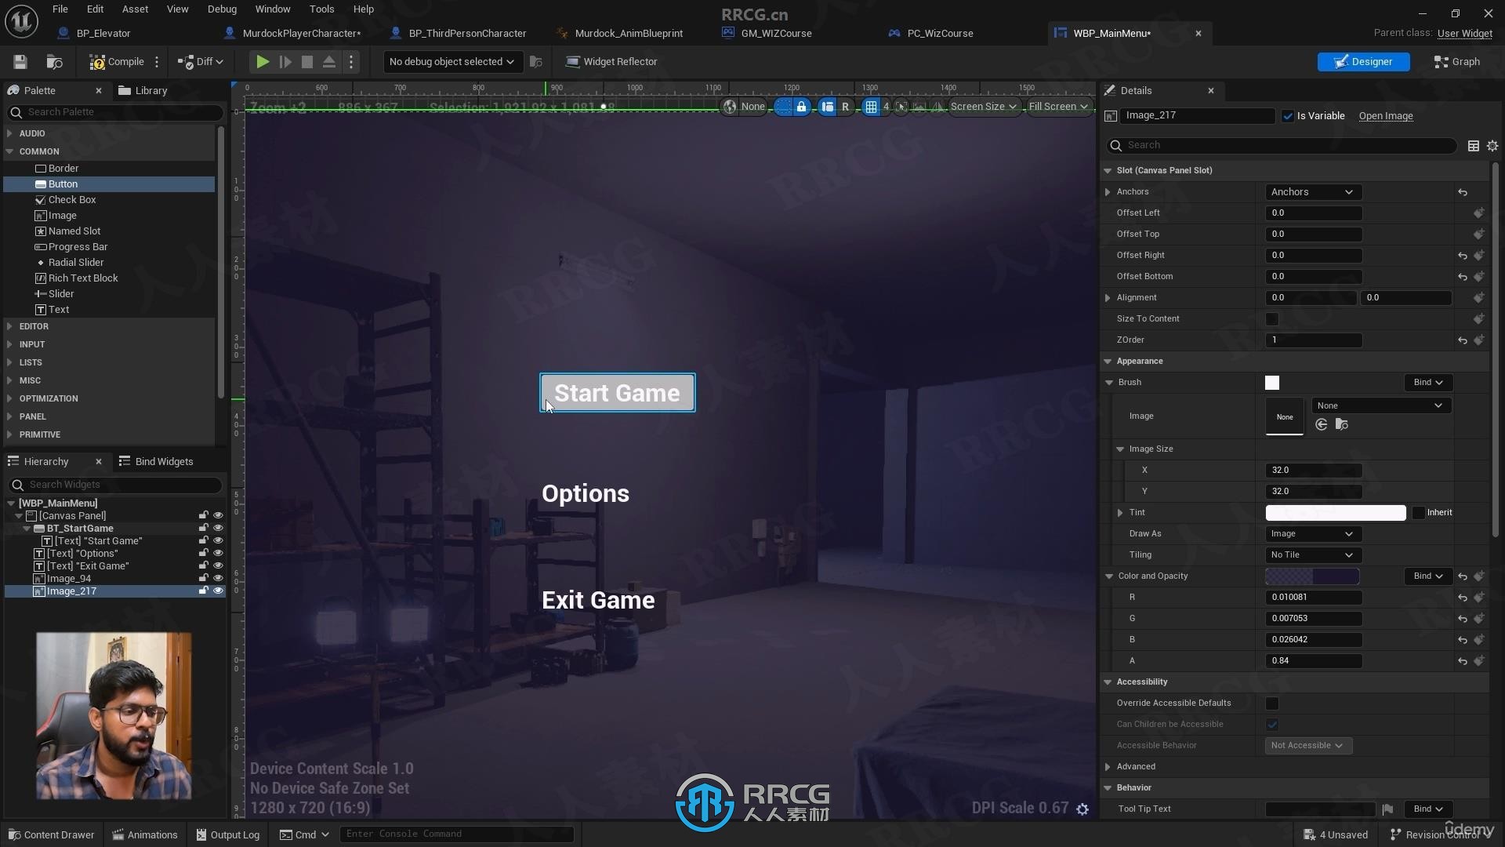Click the play/simulate button
The image size is (1505, 847).
click(x=262, y=61)
